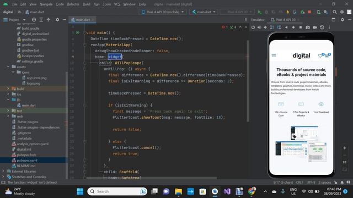Toggle read-only lock icon in status bar

tap(336, 182)
